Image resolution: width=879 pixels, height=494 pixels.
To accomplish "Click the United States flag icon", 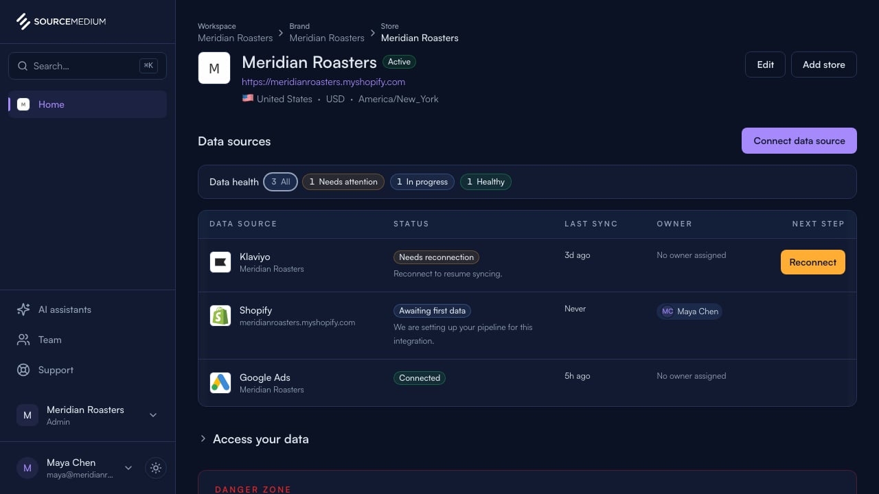I will [248, 99].
